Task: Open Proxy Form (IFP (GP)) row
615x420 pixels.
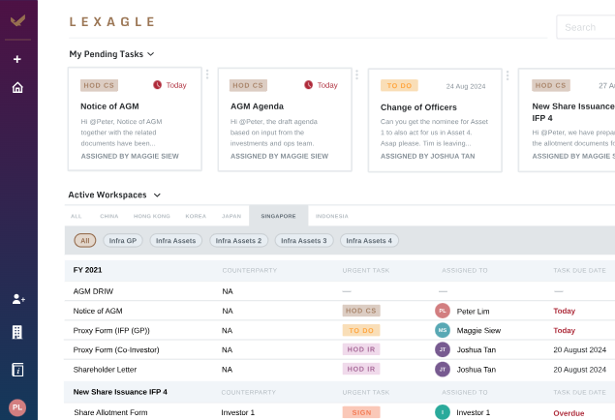Action: tap(340, 330)
